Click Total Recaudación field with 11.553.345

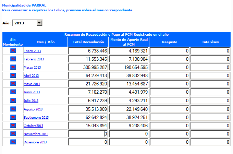pyautogui.click(x=88, y=59)
